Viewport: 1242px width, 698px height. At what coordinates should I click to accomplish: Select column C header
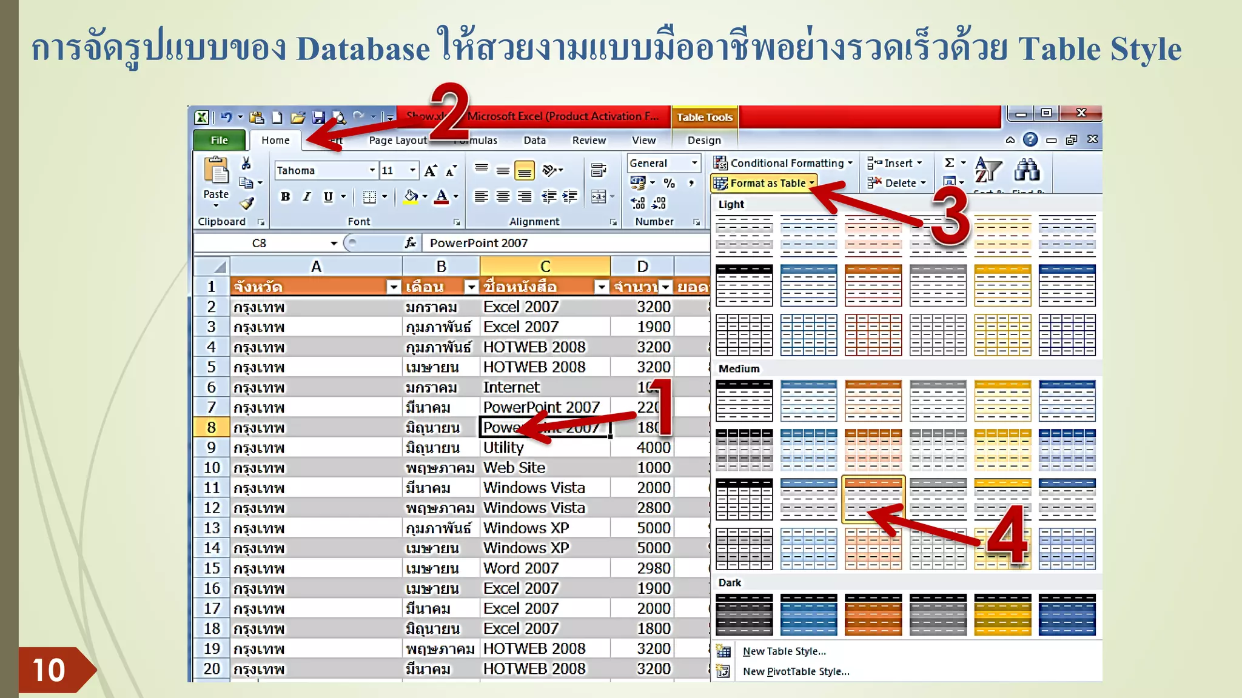(x=545, y=266)
